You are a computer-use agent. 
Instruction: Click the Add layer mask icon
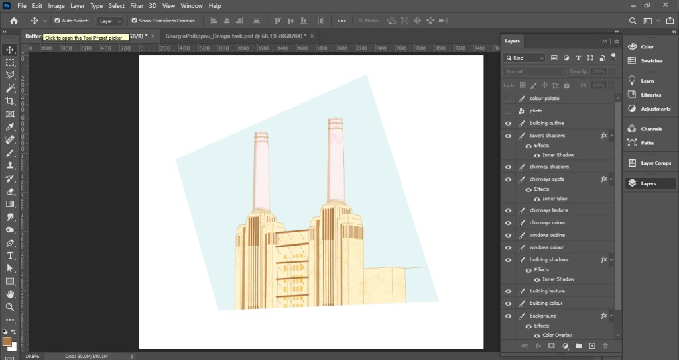click(551, 346)
